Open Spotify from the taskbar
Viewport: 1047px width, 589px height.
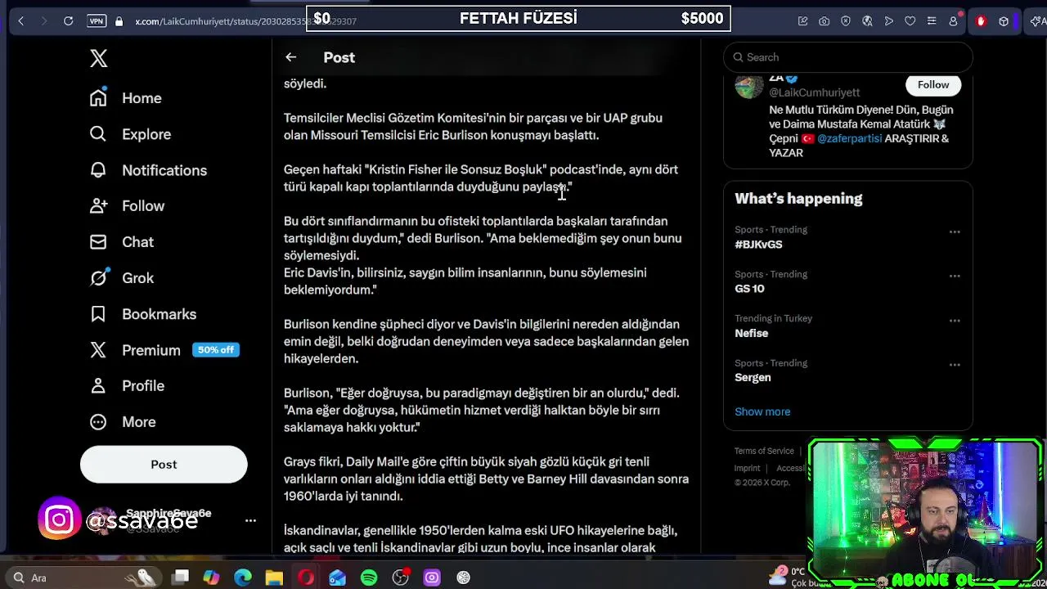click(369, 578)
